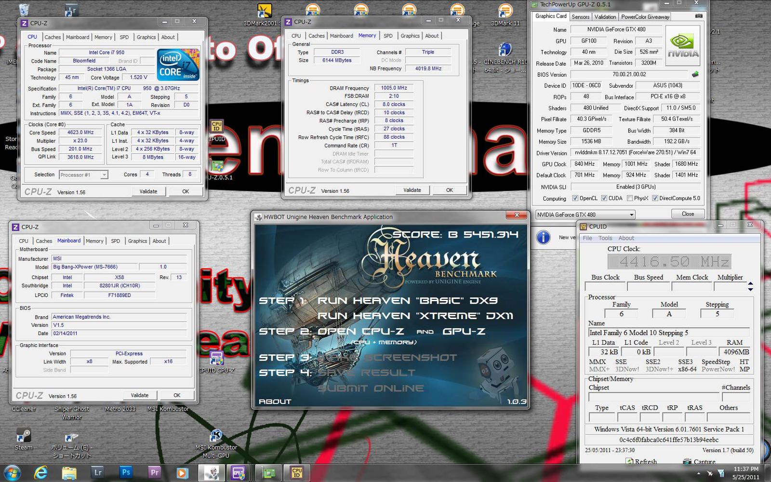Click RUN HEAVEN "XTREME" DX11
The image size is (771, 482).
(x=415, y=316)
